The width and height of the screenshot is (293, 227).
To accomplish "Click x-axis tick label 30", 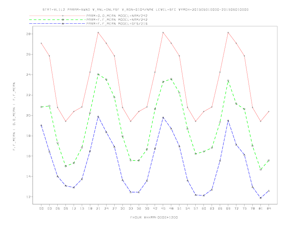I will pos(122,208).
